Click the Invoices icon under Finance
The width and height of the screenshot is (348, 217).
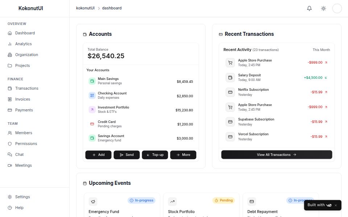(x=10, y=99)
